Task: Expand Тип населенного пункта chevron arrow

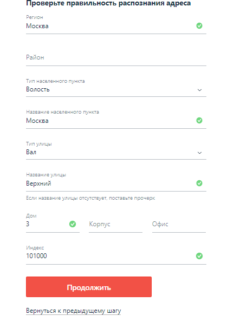Action: (x=199, y=90)
